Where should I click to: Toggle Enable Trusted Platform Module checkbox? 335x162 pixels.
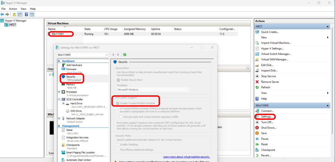click(118, 103)
